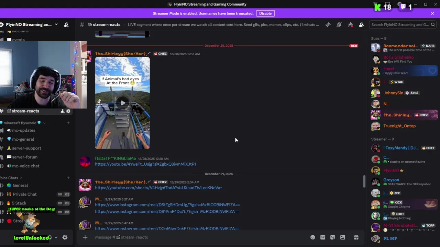Open 3oomandersal member profile in list
Viewport: 440px width, 247px height.
[404, 48]
